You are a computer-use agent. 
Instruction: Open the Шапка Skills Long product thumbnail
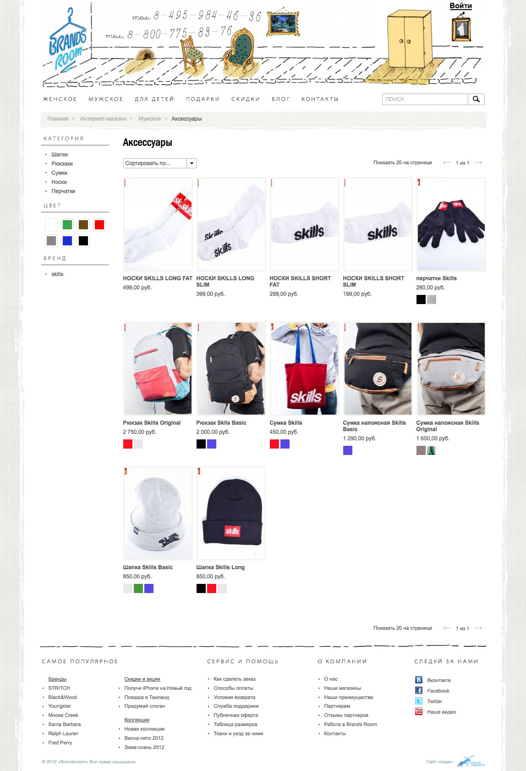point(231,513)
